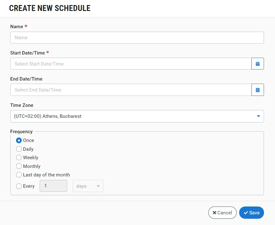Viewport: 275px width, 225px height.
Task: Open the Start Date/Time calendar picker
Action: pos(257,64)
